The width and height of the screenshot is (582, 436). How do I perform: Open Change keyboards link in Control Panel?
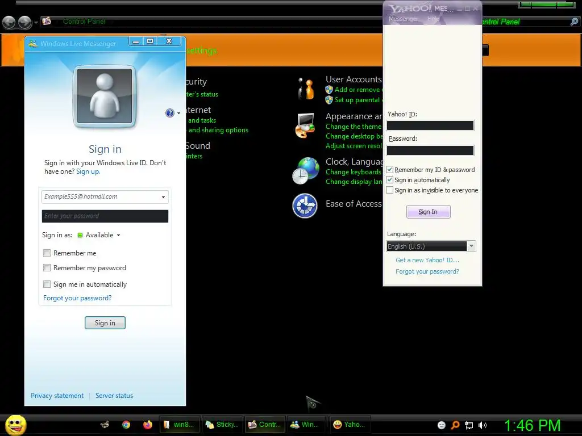[354, 172]
